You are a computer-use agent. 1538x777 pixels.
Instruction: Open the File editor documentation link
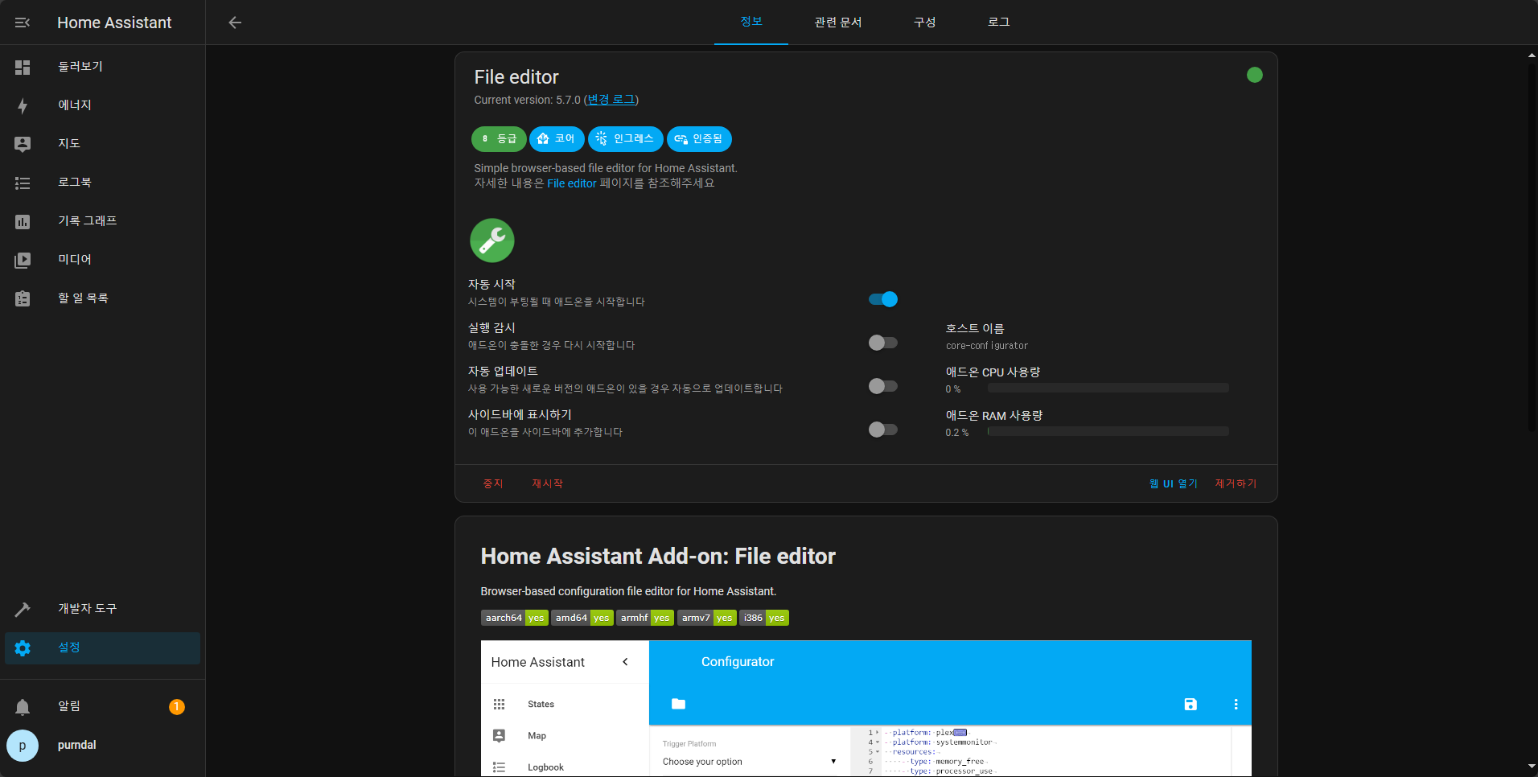[572, 183]
